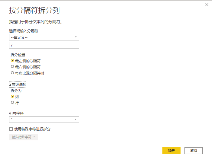Image resolution: width=212 pixels, height=163 pixels.
Task: Open the 引号字符 combo box
Action: pyautogui.click(x=44, y=120)
